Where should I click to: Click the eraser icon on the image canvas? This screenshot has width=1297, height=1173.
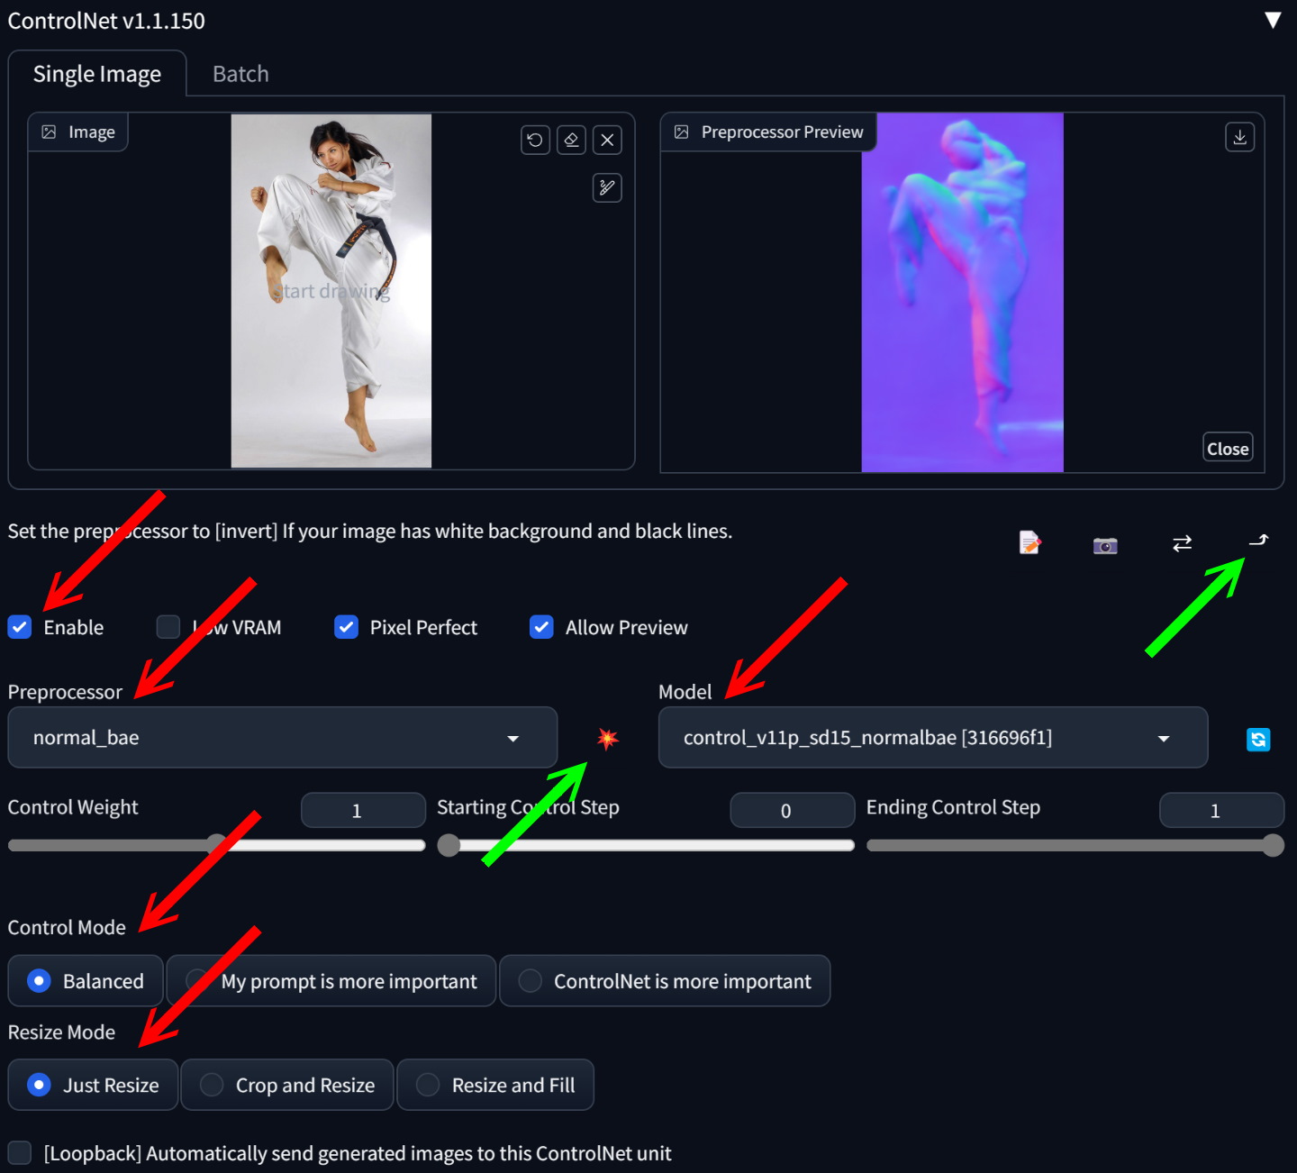pyautogui.click(x=571, y=140)
